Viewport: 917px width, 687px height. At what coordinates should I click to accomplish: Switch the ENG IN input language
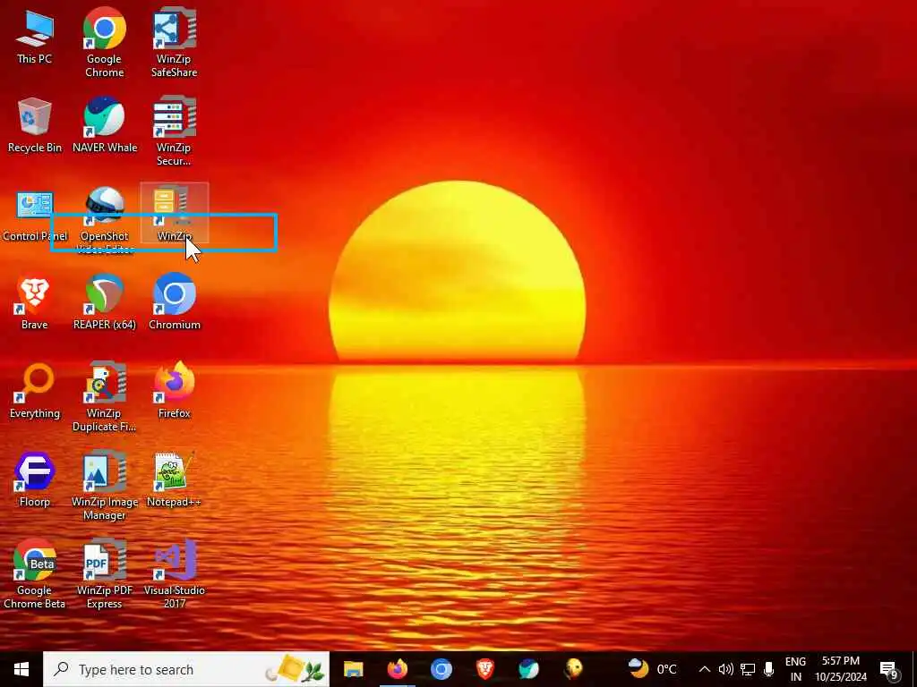(x=795, y=669)
